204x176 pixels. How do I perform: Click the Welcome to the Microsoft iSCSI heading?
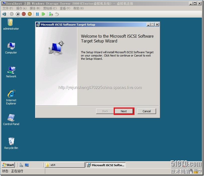tap(117, 38)
